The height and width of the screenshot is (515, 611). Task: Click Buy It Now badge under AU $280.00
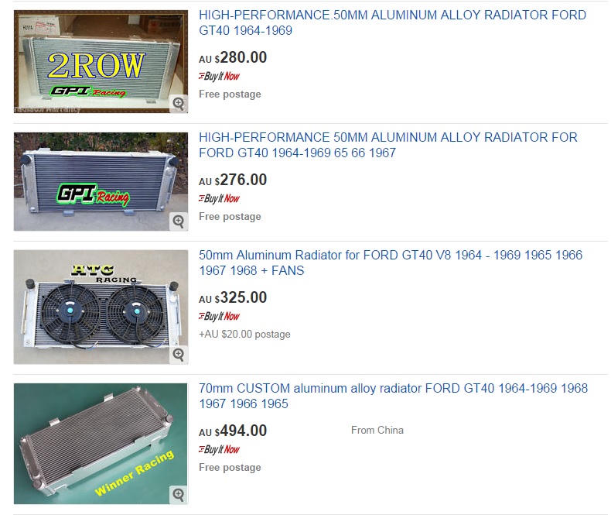pyautogui.click(x=219, y=76)
